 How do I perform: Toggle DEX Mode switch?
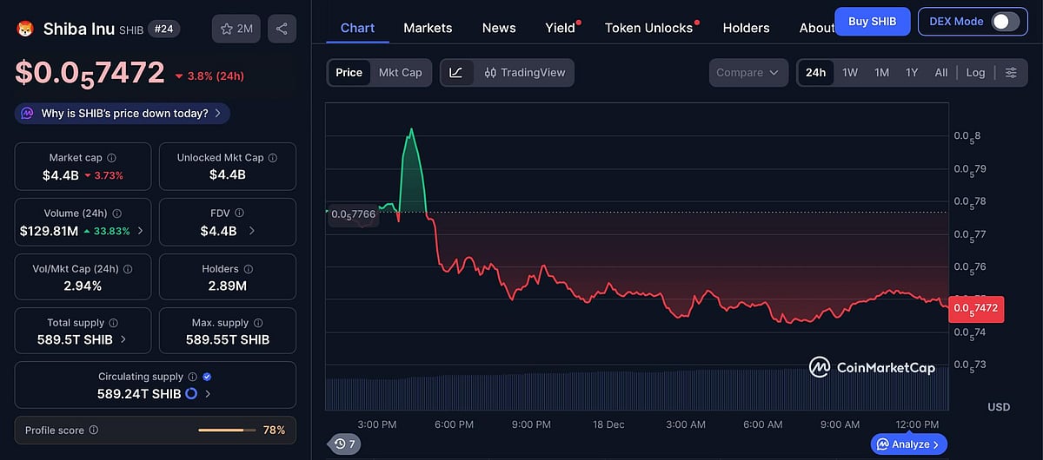(1006, 22)
